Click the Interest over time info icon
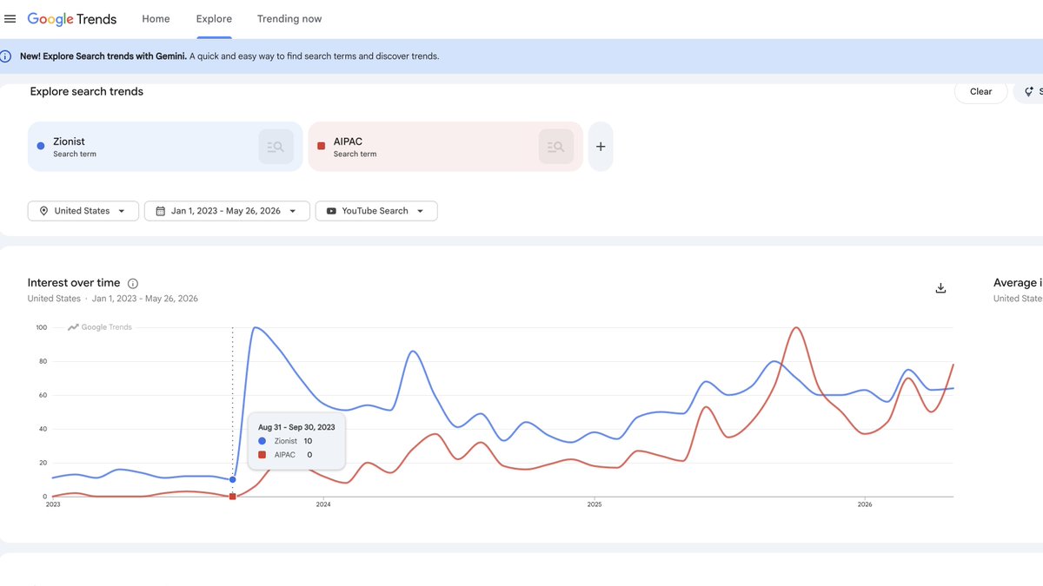This screenshot has height=586, width=1043. 133,283
